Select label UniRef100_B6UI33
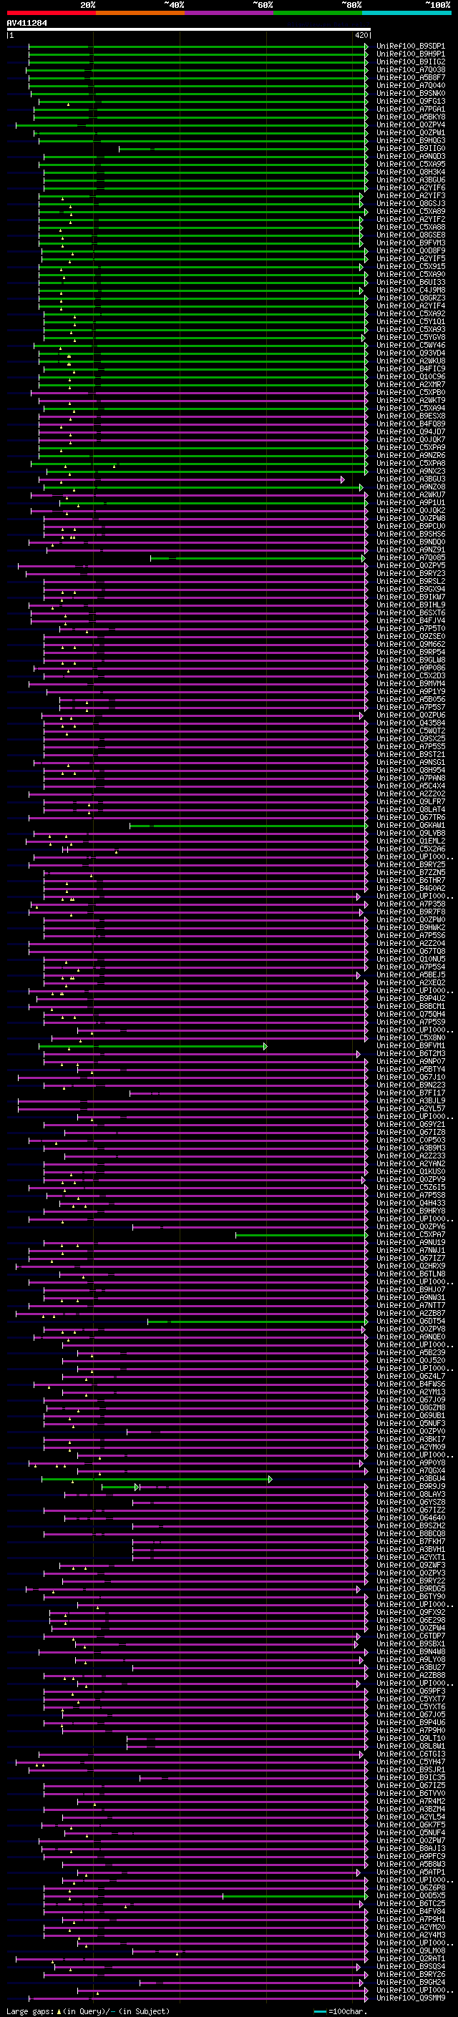The width and height of the screenshot is (458, 2017). click(x=410, y=283)
